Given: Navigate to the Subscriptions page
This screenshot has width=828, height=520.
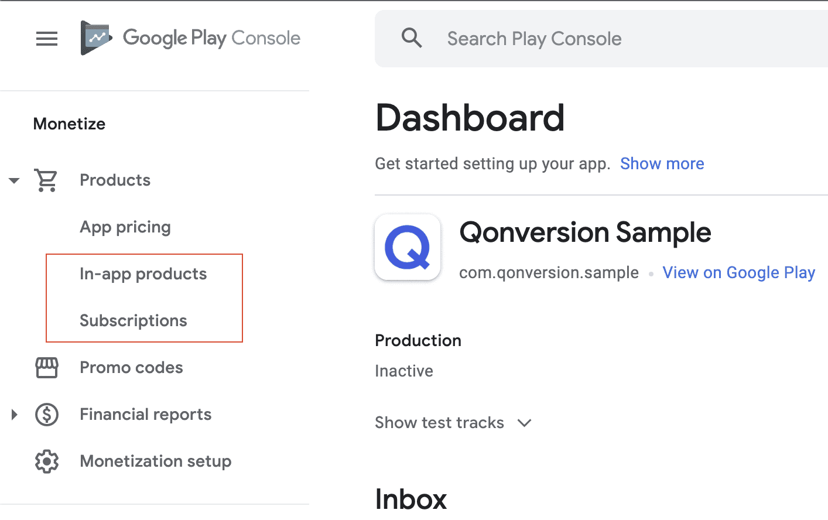Looking at the screenshot, I should tap(133, 320).
